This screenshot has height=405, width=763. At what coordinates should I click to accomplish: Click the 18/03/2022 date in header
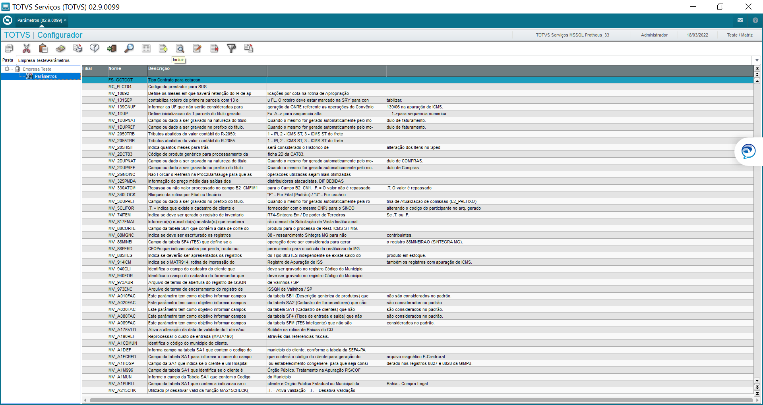697,35
